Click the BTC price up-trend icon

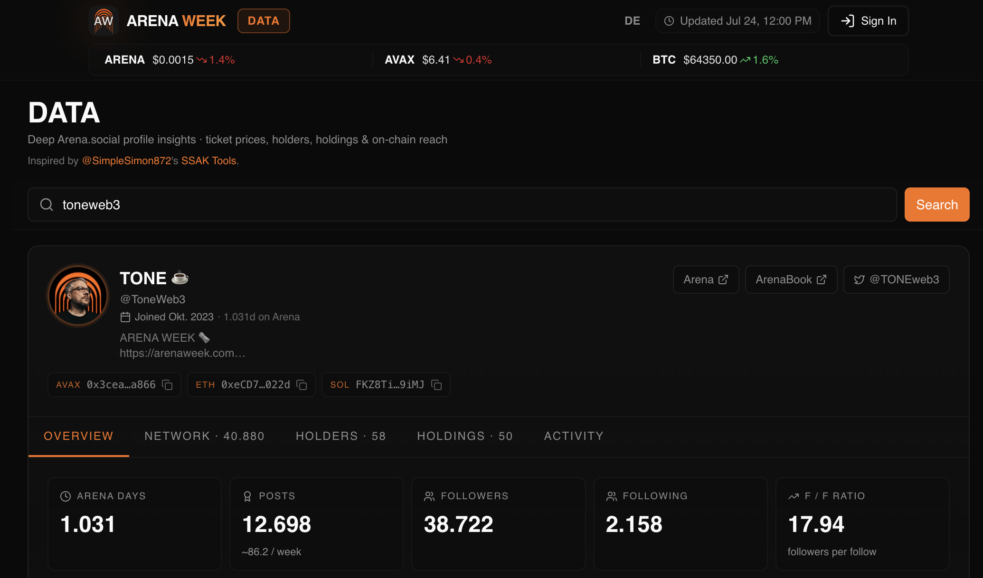(x=745, y=60)
